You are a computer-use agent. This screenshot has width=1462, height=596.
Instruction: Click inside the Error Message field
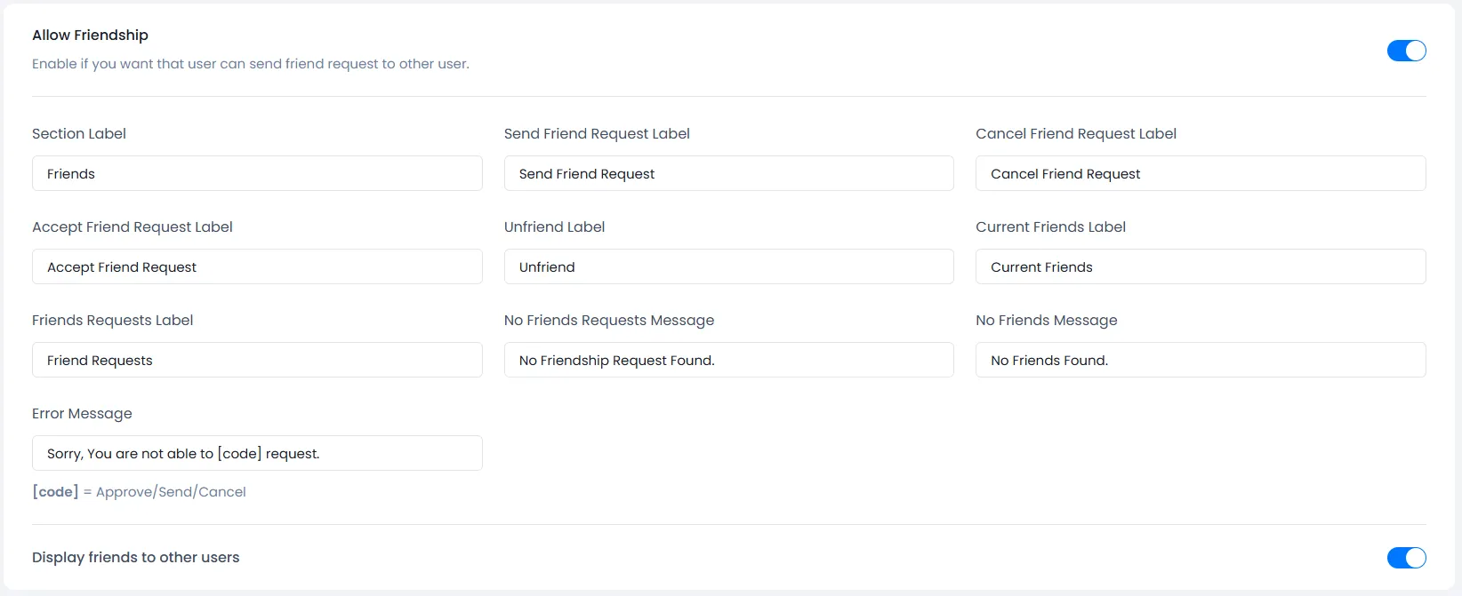point(257,454)
